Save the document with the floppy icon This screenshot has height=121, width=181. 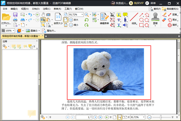(15, 15)
